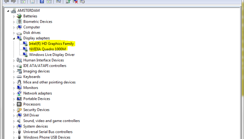Expand the Processors category
The width and height of the screenshot is (244, 139).
tap(14, 104)
